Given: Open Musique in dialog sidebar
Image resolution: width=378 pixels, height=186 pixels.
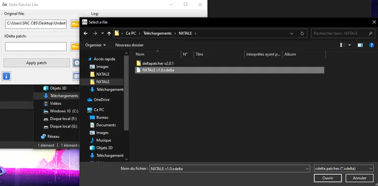Looking at the screenshot, I should tap(100, 140).
